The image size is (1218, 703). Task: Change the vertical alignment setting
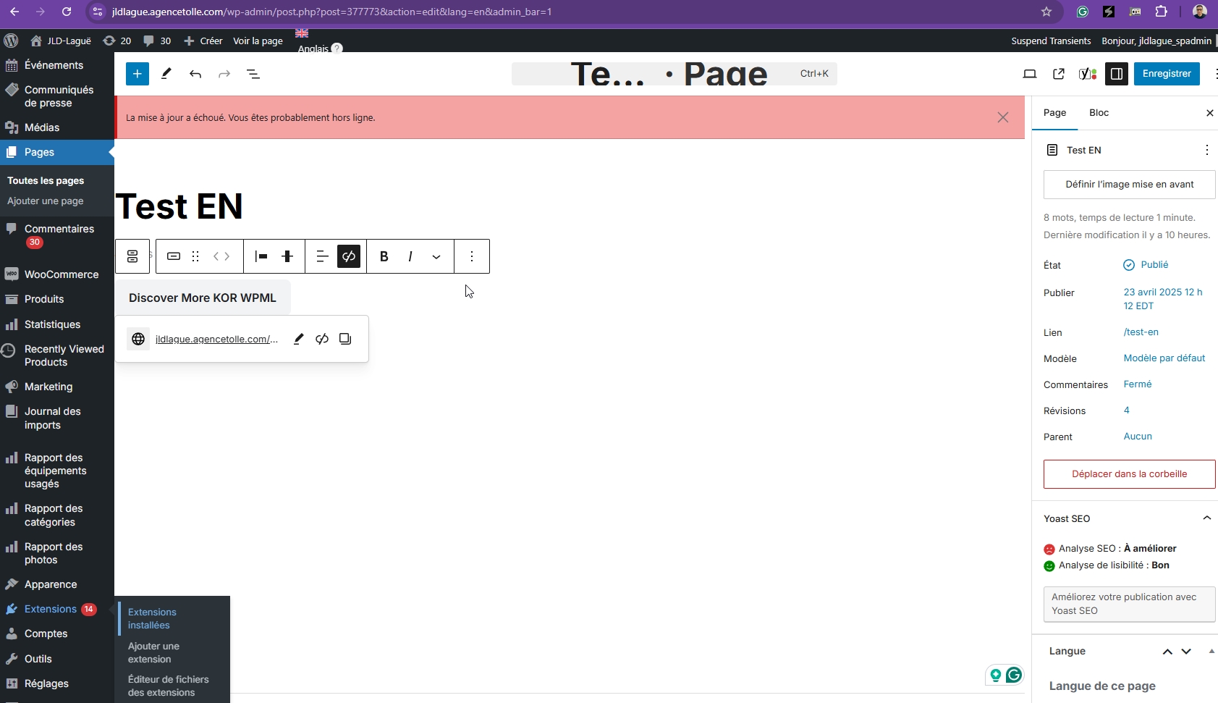click(x=287, y=256)
